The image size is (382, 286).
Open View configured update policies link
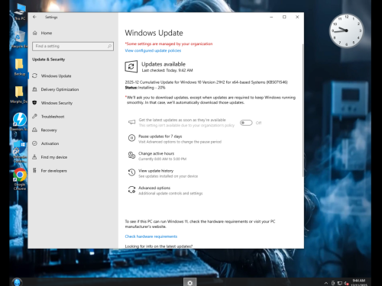point(153,50)
